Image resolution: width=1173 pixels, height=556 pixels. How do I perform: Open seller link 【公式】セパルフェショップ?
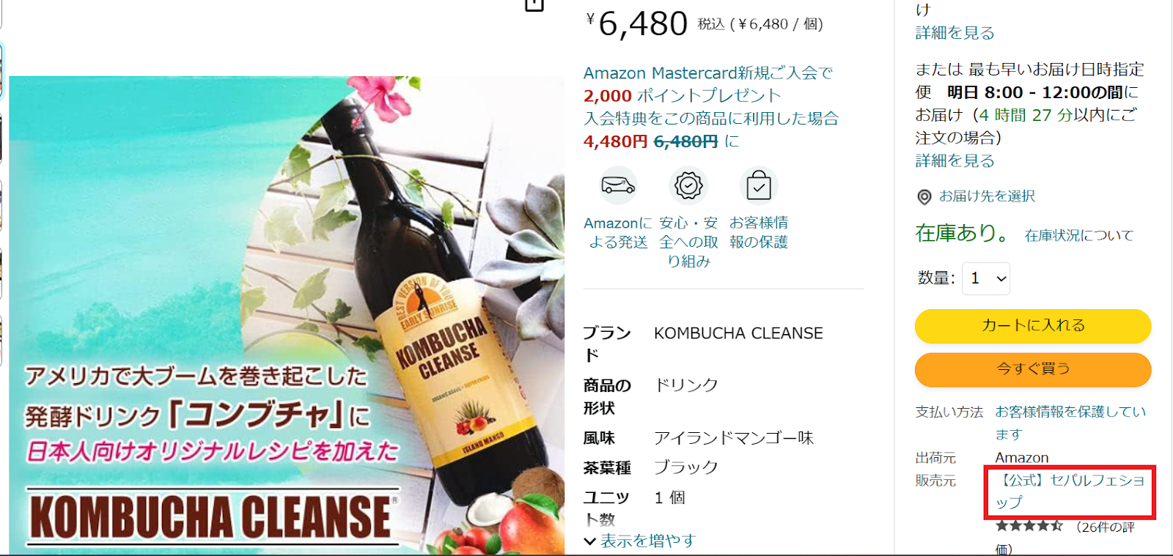1070,492
